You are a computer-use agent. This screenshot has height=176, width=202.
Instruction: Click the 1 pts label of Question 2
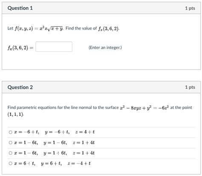[x=190, y=87]
